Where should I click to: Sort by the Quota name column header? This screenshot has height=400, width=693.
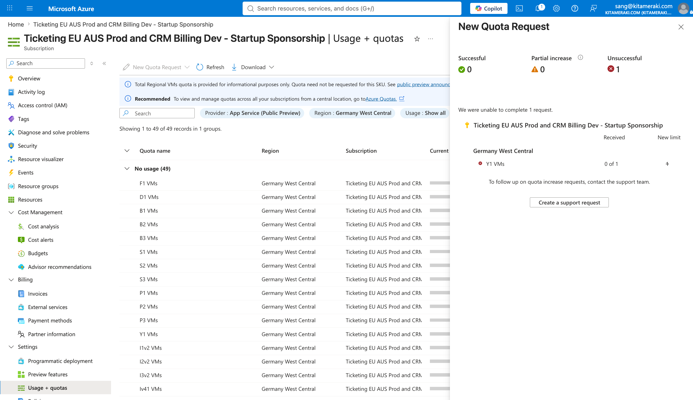[x=155, y=151]
